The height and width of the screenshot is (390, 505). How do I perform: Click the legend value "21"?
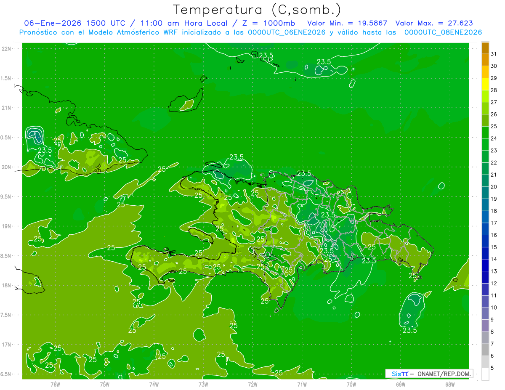(x=494, y=175)
